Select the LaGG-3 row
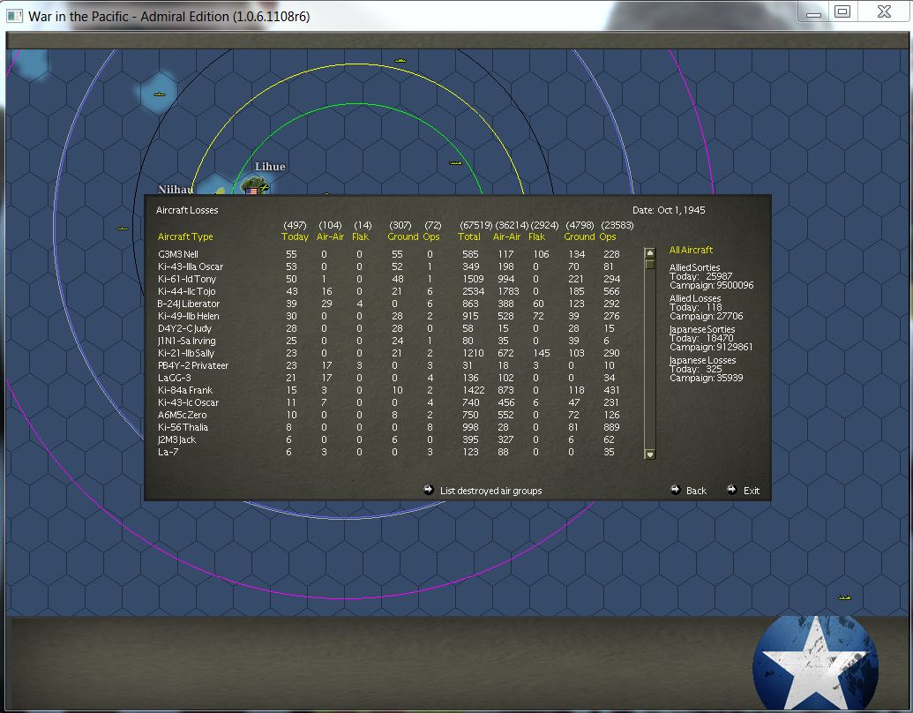913x713 pixels. coord(389,378)
